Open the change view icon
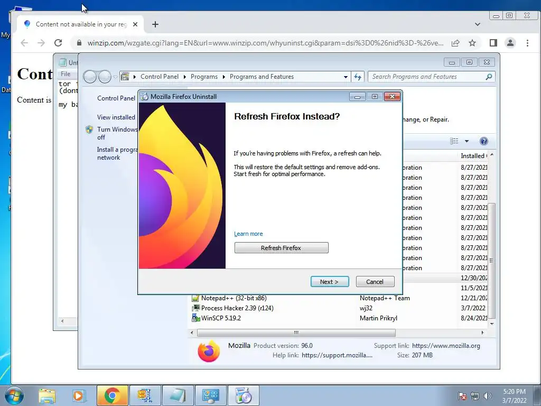The height and width of the screenshot is (406, 541). [x=454, y=141]
